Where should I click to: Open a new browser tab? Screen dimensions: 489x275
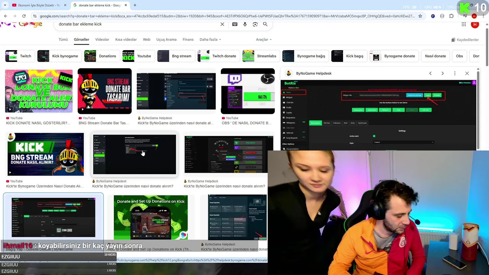click(135, 5)
